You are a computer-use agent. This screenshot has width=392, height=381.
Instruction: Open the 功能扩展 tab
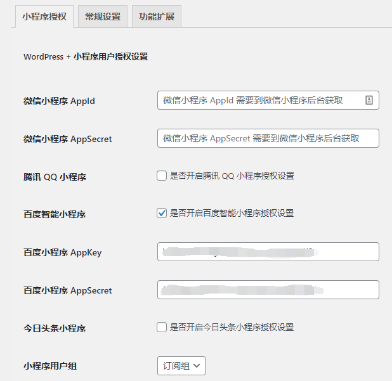tap(157, 16)
